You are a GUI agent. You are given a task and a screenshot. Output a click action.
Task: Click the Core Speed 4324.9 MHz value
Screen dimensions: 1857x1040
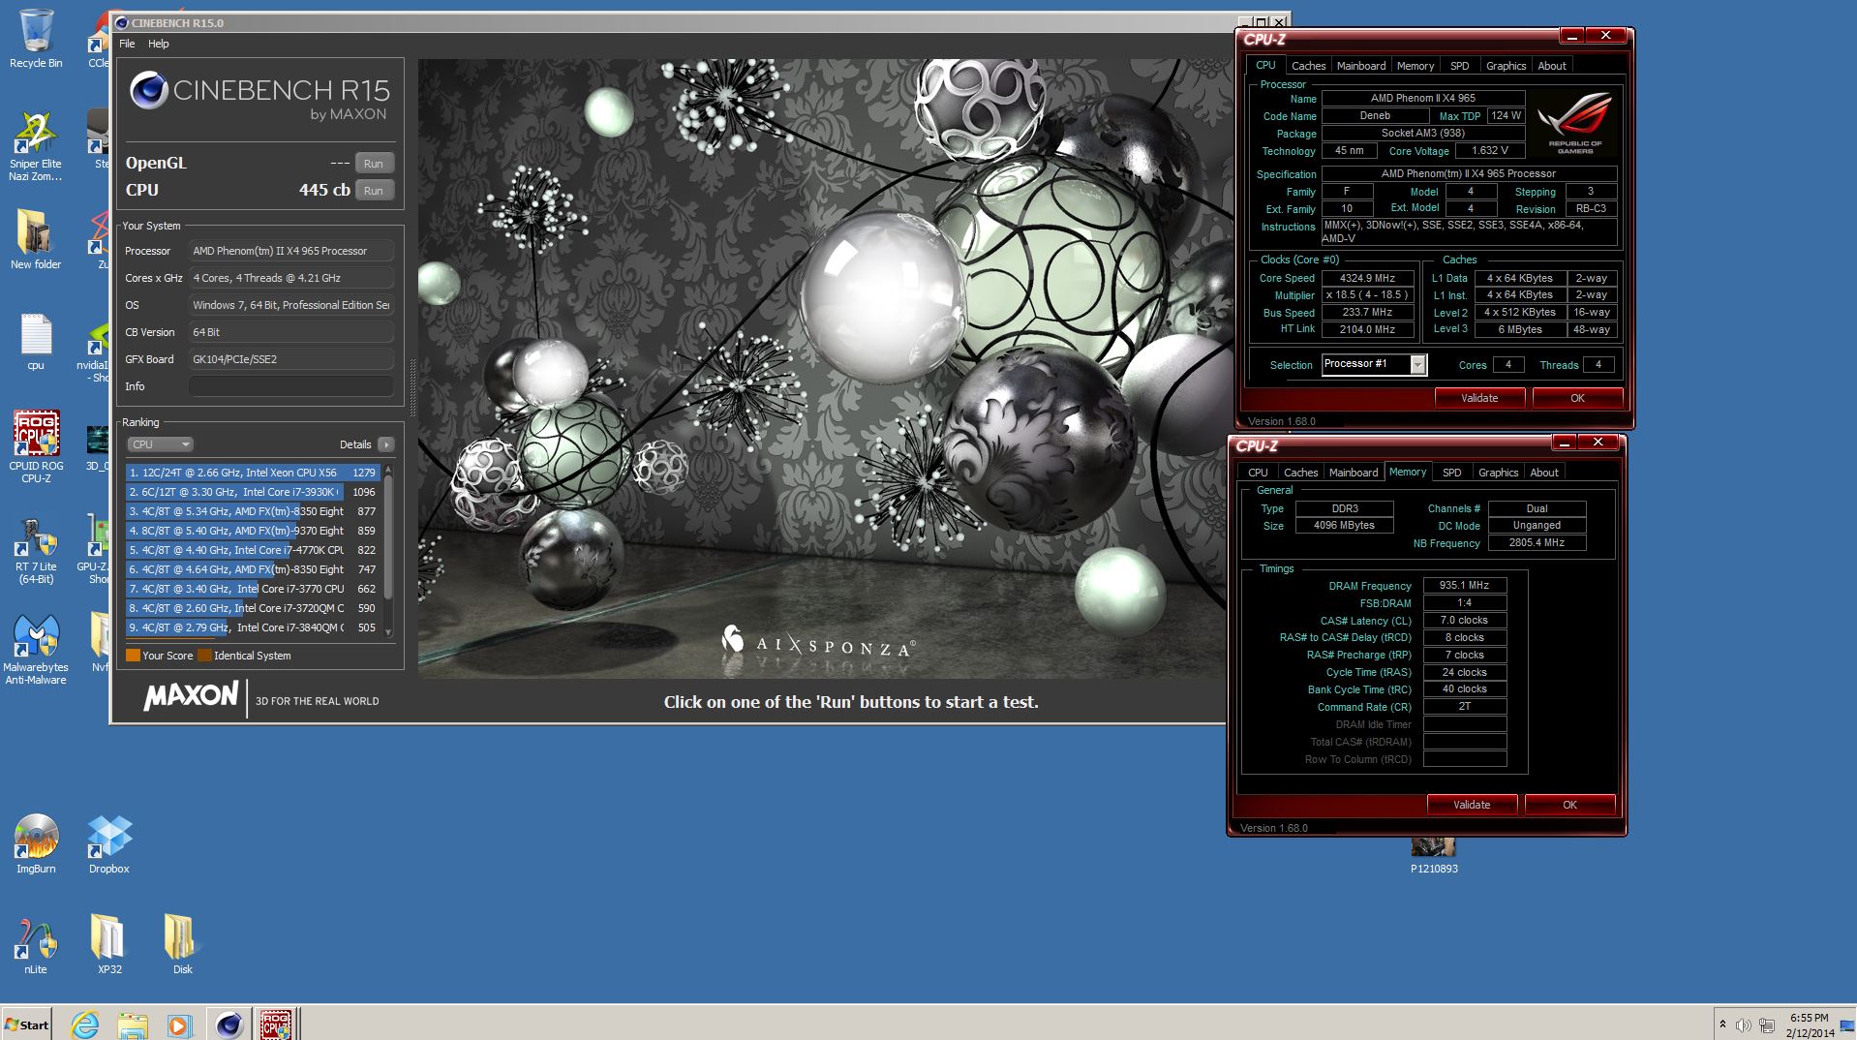tap(1367, 278)
